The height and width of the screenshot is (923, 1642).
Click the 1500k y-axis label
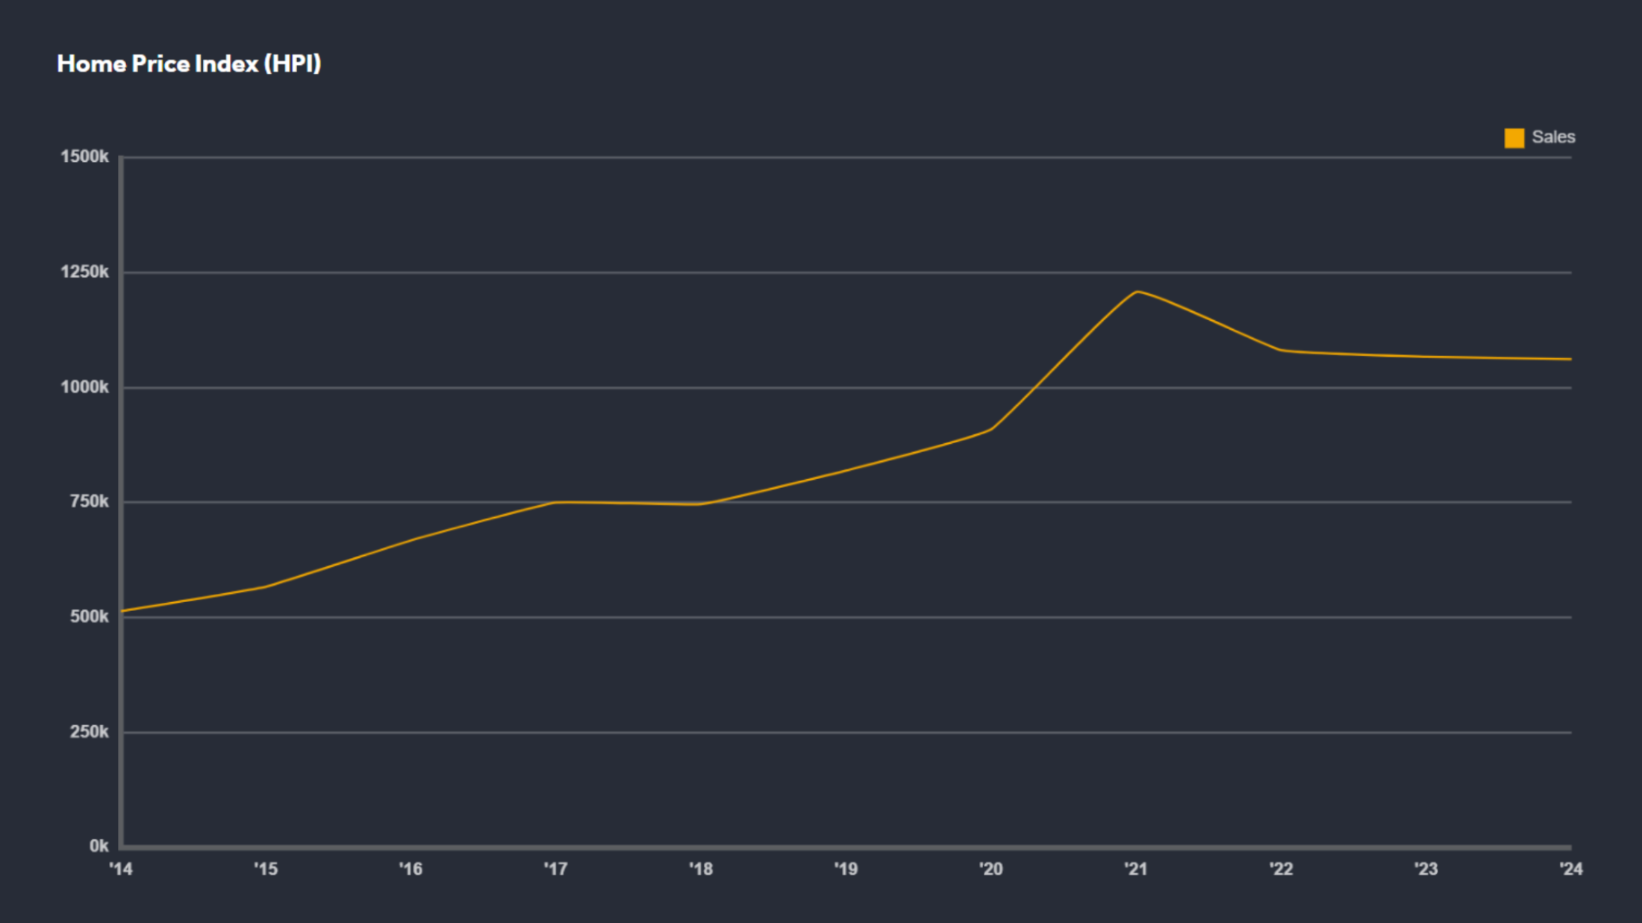click(x=84, y=157)
